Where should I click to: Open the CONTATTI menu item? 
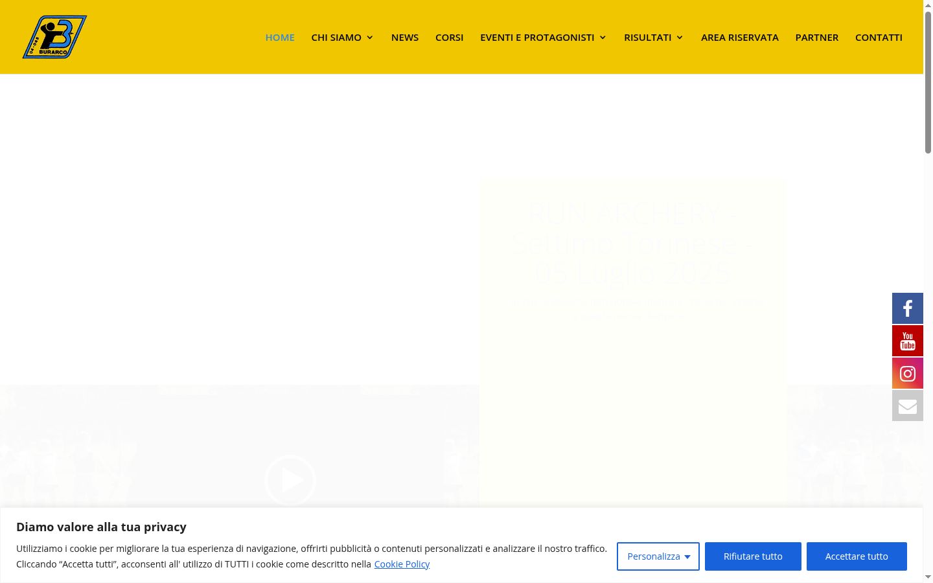click(879, 38)
